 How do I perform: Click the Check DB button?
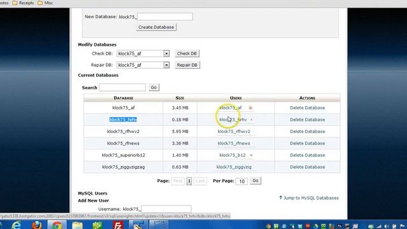pyautogui.click(x=187, y=53)
